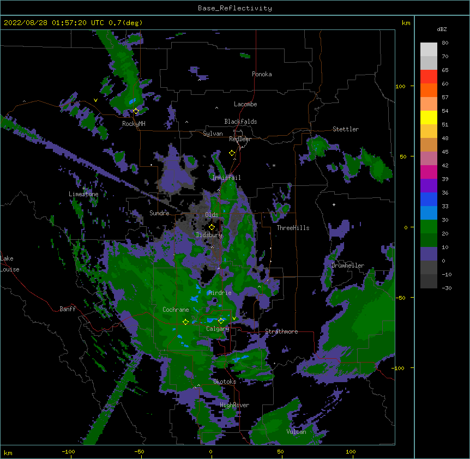The height and width of the screenshot is (459, 470).
Task: Click the yellow diamond marker above Calgary label
Action: pos(221,321)
